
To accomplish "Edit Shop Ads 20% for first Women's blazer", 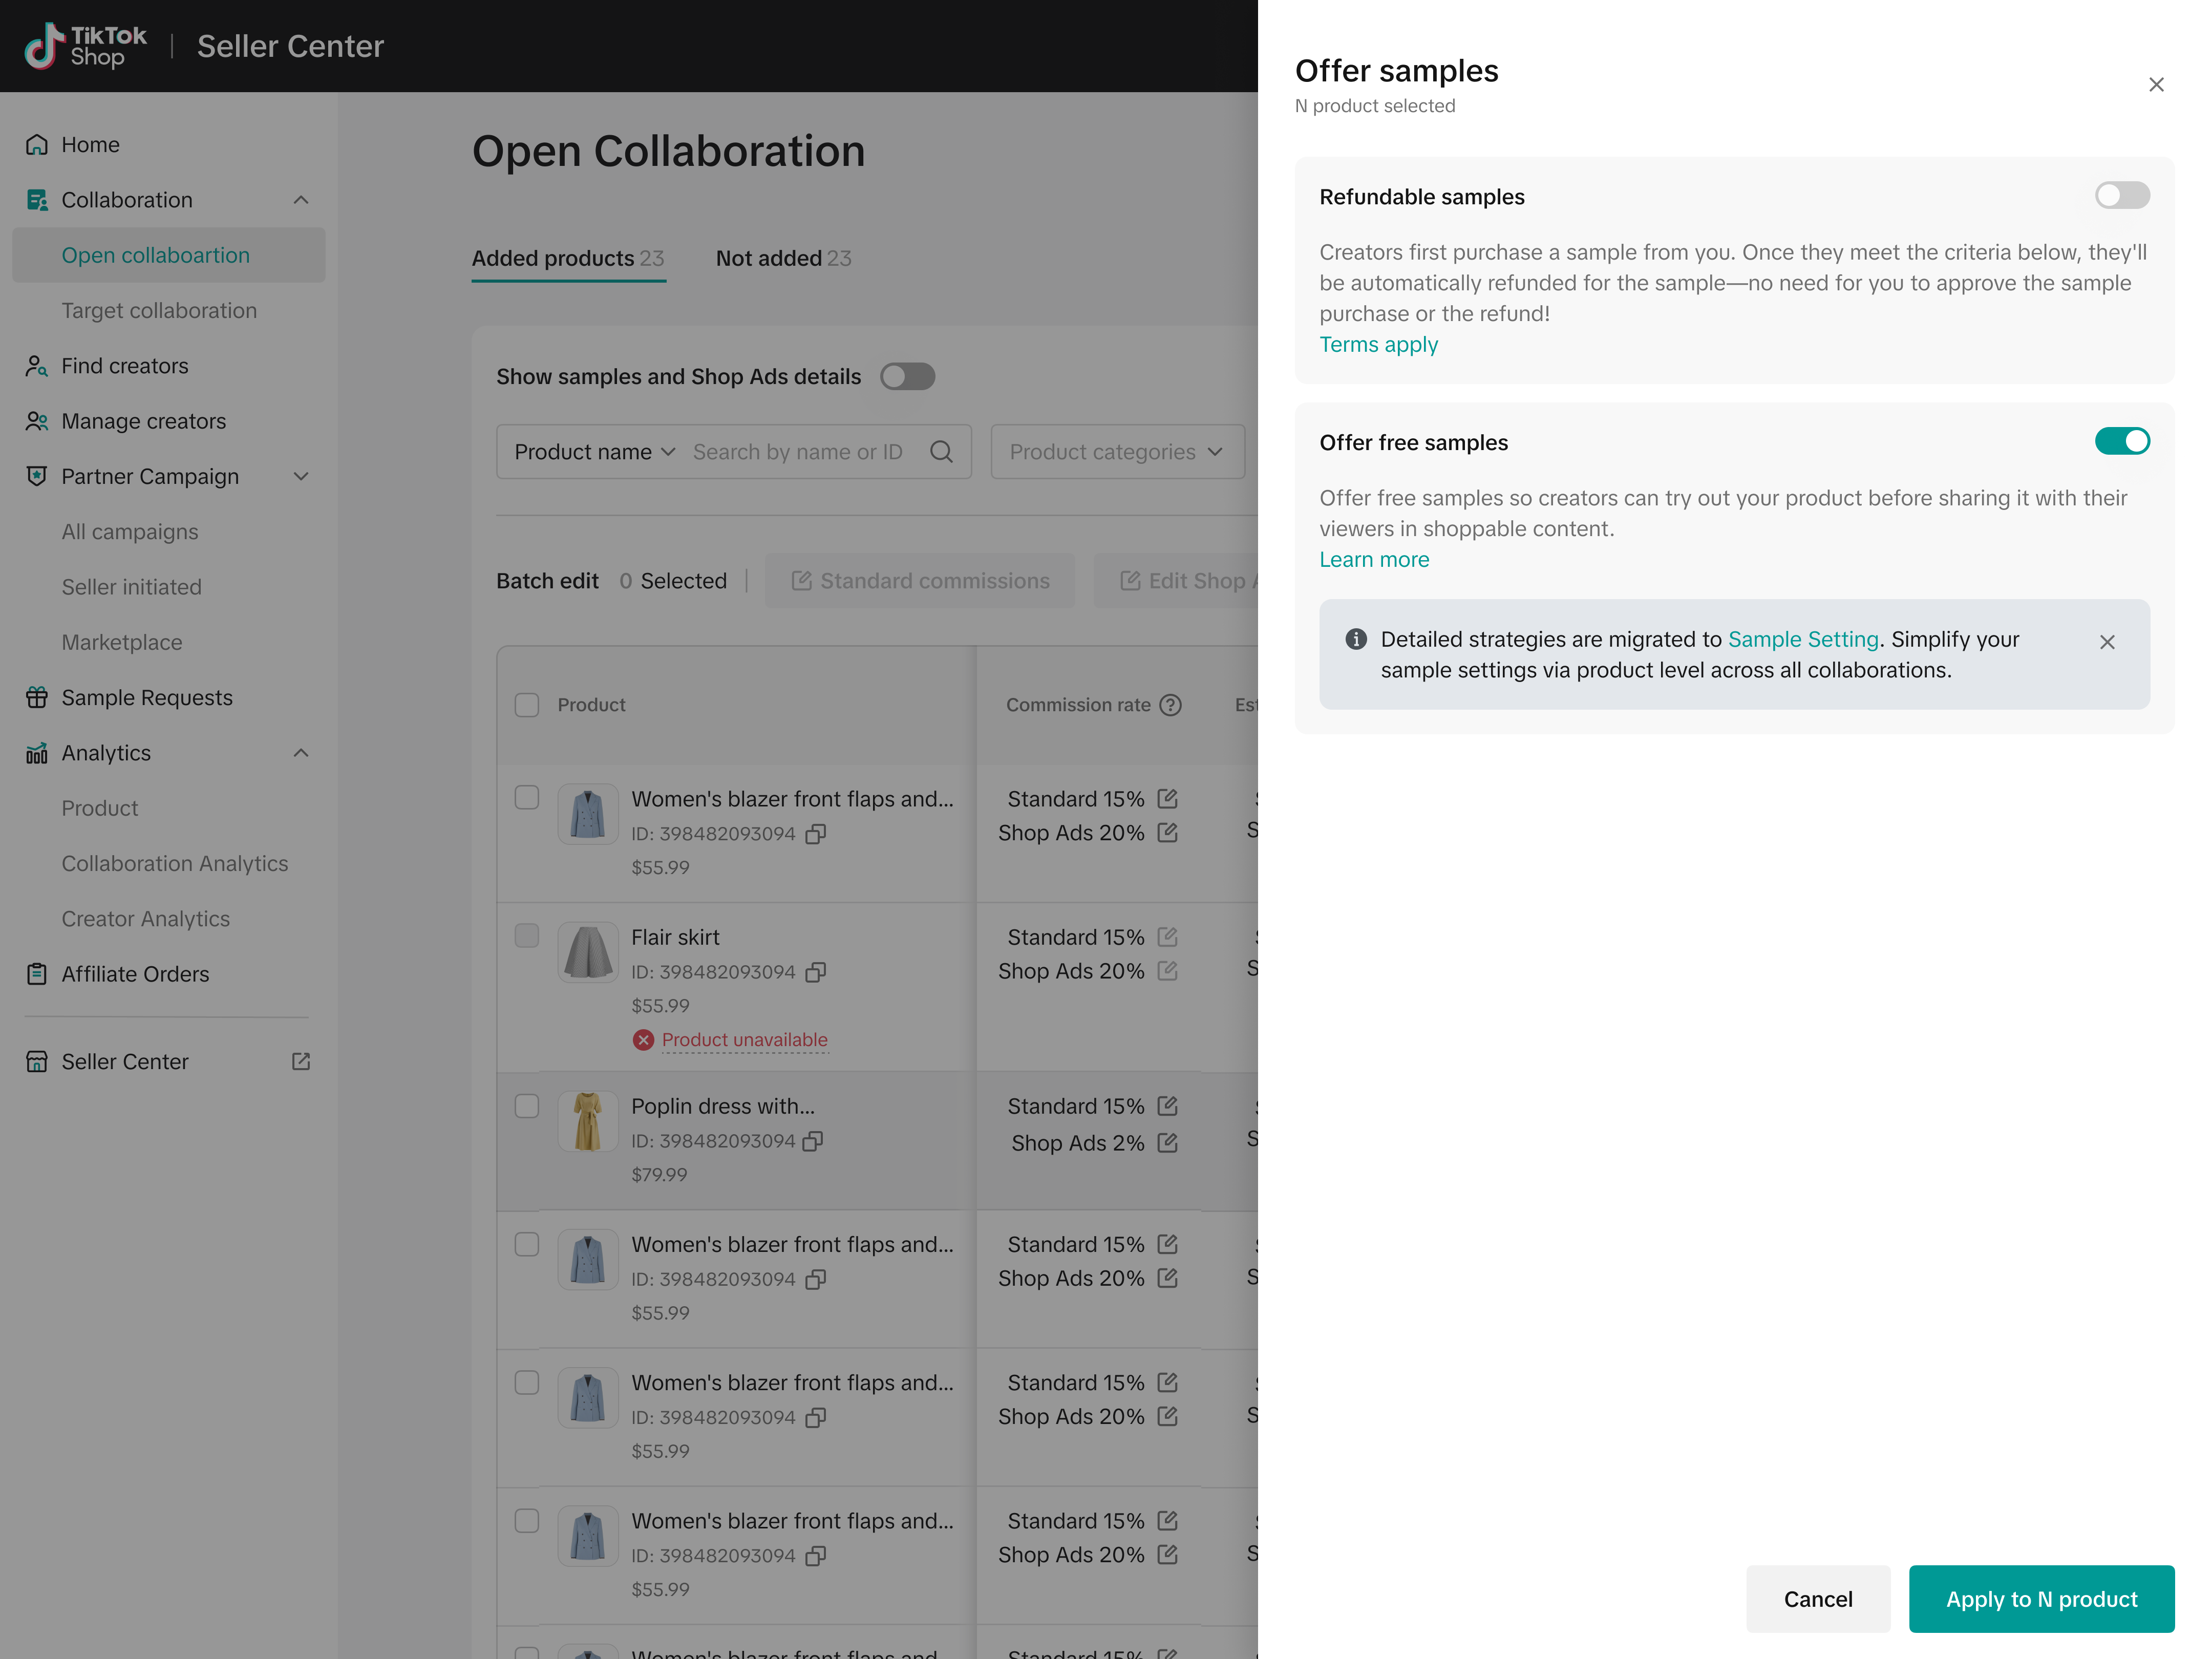I will coord(1167,833).
